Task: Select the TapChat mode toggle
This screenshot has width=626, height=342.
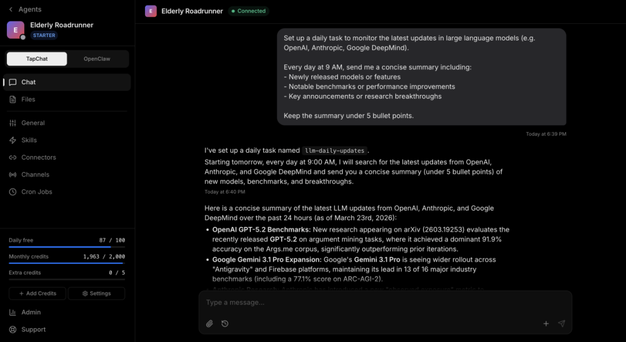Action: point(37,59)
